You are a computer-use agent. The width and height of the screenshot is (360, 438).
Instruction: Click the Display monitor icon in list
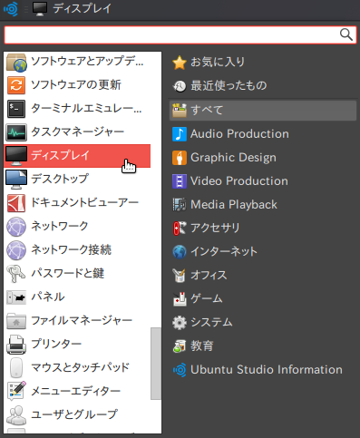point(16,156)
